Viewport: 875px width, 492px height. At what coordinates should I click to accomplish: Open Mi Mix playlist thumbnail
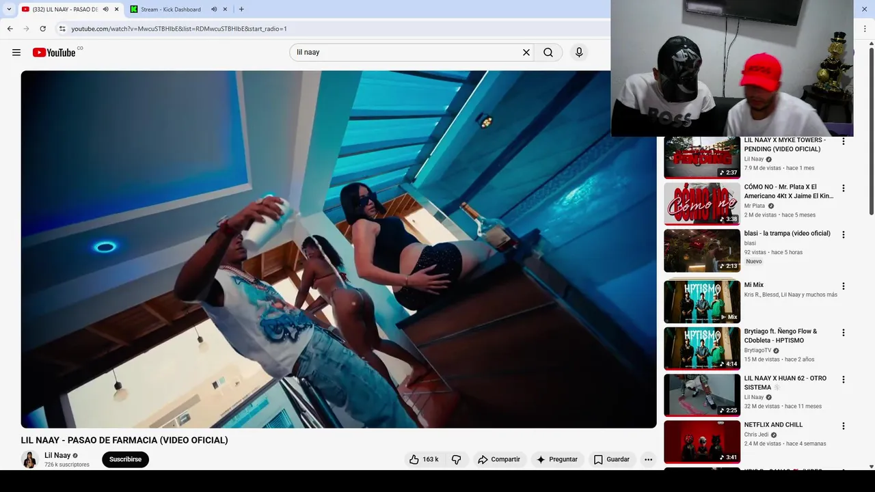pyautogui.click(x=702, y=301)
